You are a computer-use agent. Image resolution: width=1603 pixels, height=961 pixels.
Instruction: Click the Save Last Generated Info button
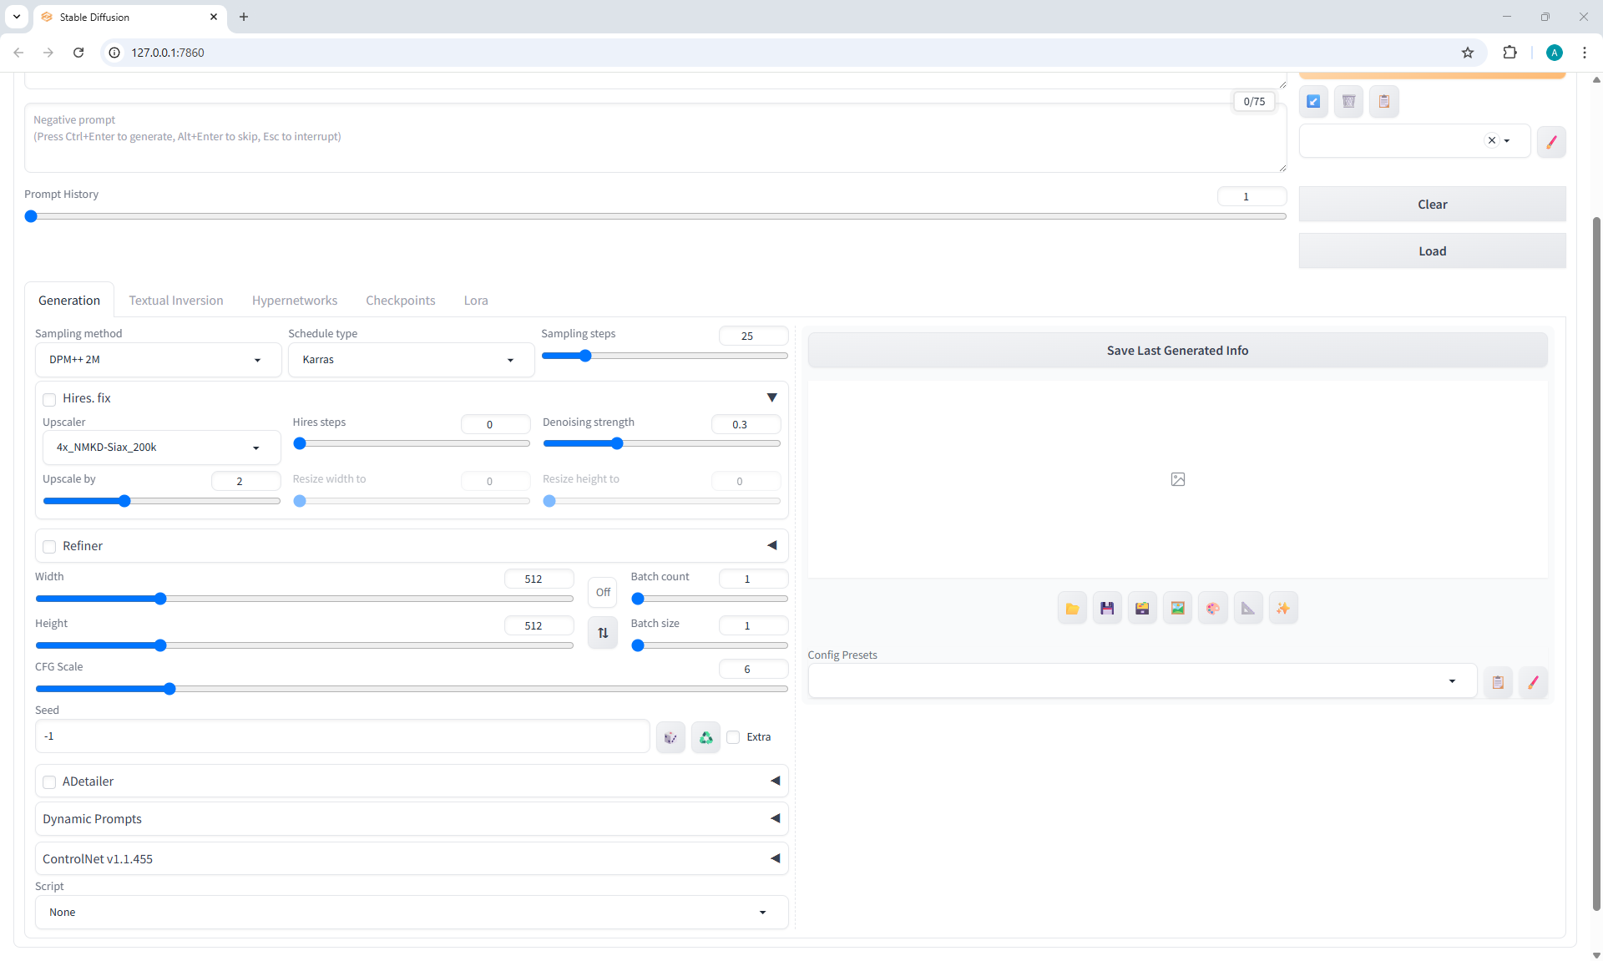coord(1176,351)
